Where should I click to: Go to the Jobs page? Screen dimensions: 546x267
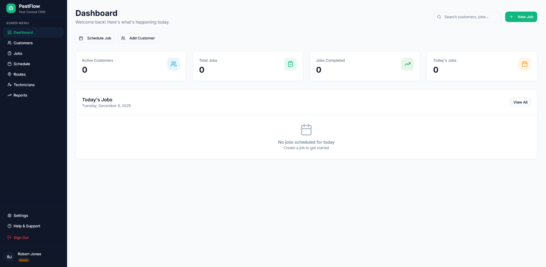(x=33, y=53)
